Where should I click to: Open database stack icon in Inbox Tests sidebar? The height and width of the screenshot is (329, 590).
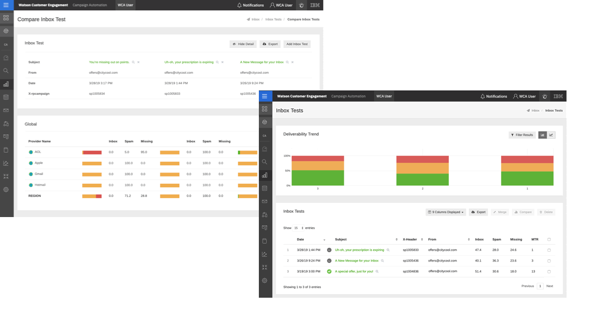(265, 188)
